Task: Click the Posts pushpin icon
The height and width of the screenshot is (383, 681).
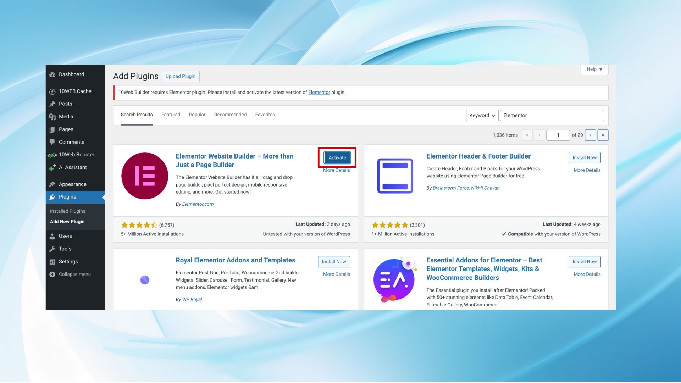Action: point(52,104)
